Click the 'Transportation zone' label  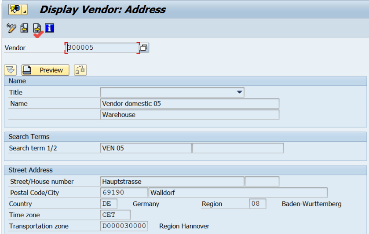[39, 226]
